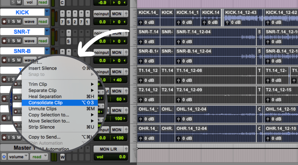Click clip gain icon on SNR-B.14_12-04
298x165 pixels.
178,61
